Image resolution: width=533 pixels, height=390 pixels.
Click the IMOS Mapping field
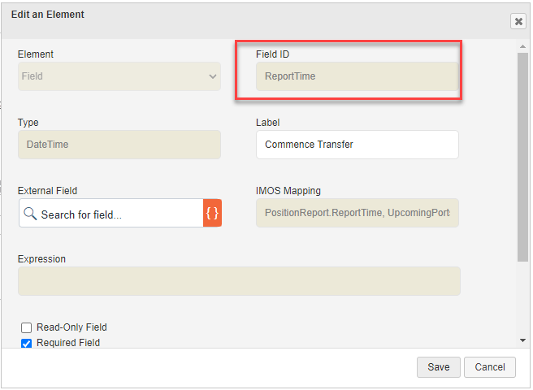[357, 214]
